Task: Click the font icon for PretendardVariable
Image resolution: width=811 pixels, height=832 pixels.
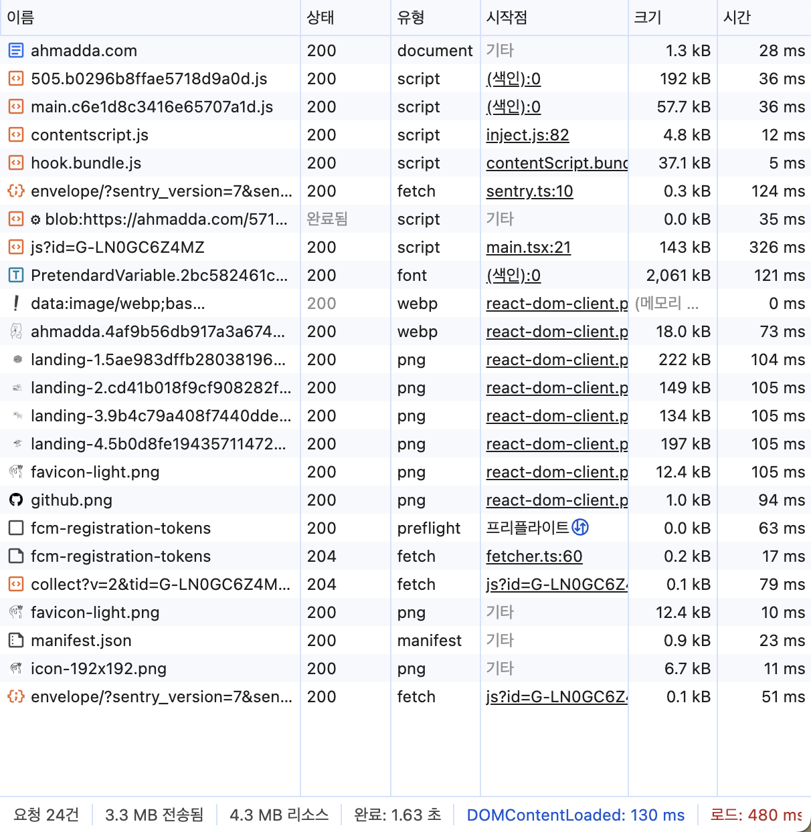Action: [16, 275]
